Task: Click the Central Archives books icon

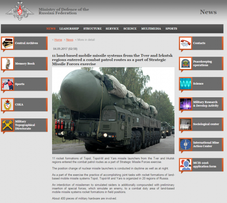Action: coord(8,43)
